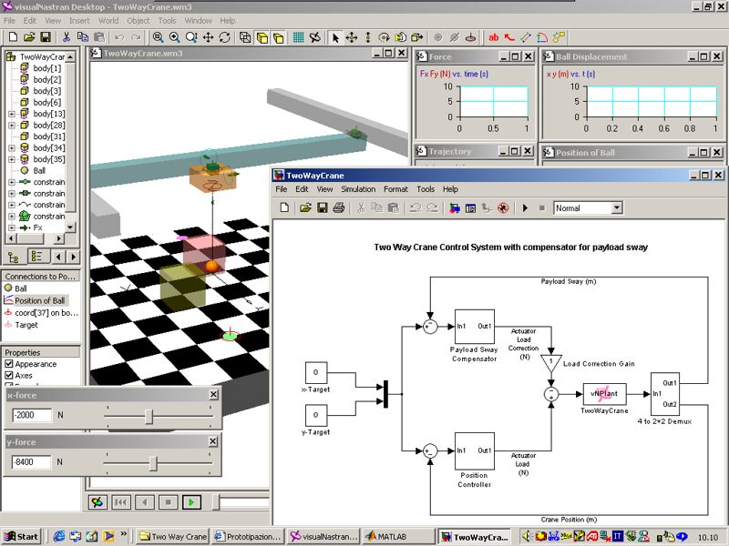Select the Pan four-arrow view tool
Viewport: 729px width, 546px height.
tap(208, 37)
